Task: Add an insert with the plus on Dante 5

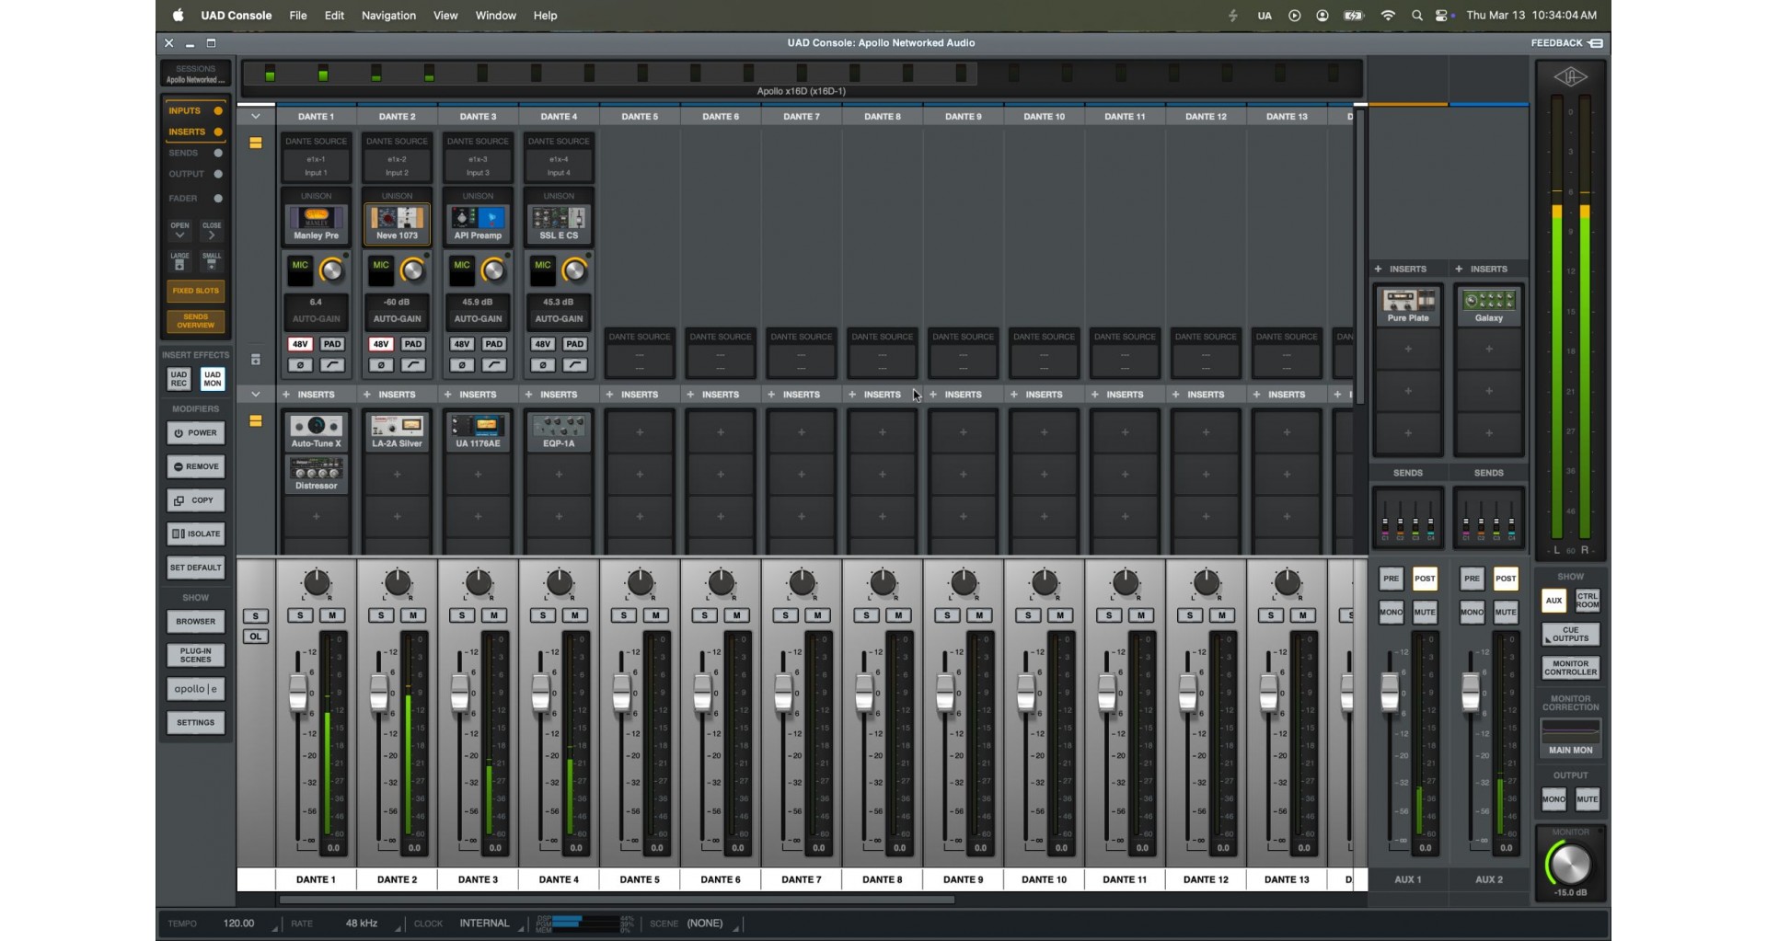Action: click(610, 395)
